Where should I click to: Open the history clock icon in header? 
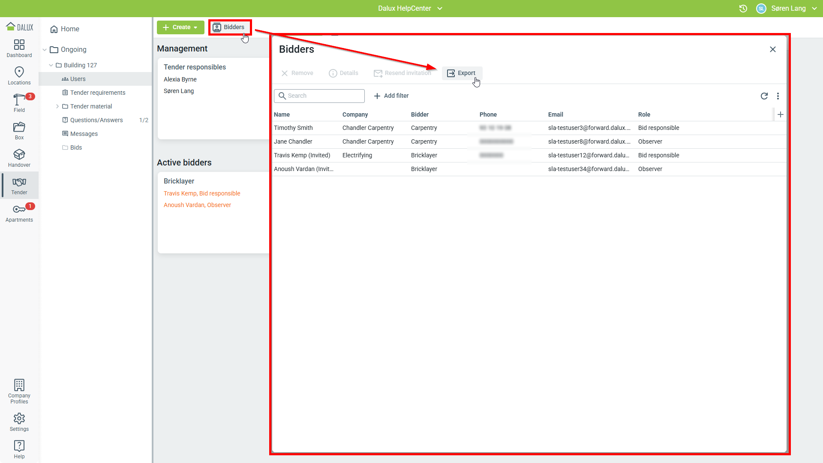[743, 9]
